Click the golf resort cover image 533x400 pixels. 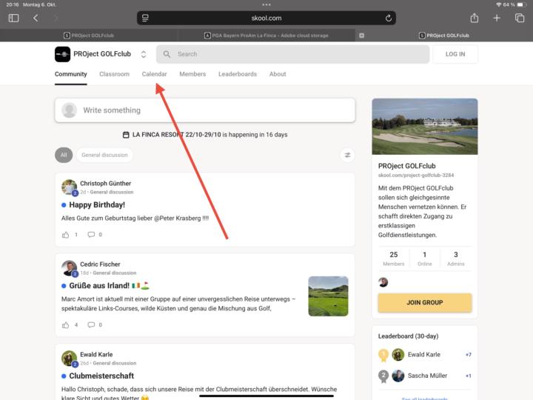point(425,127)
